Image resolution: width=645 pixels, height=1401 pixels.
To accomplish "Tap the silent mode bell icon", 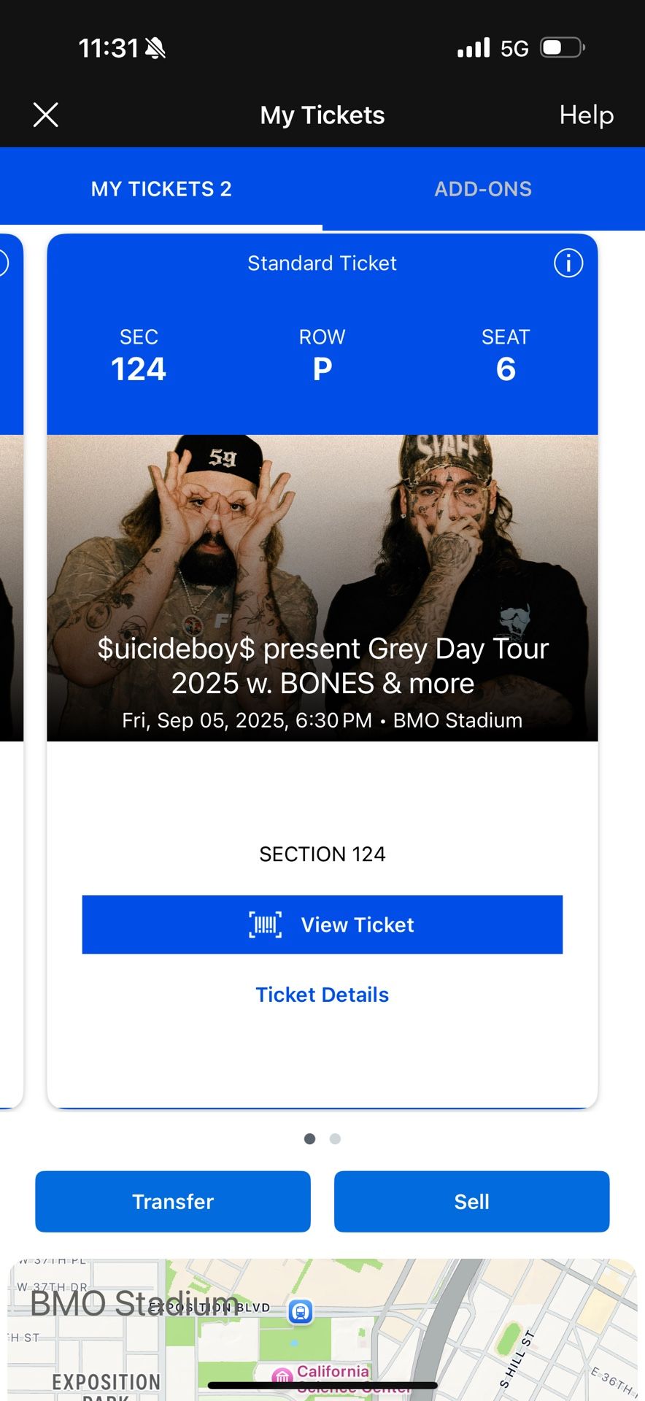I will (155, 48).
